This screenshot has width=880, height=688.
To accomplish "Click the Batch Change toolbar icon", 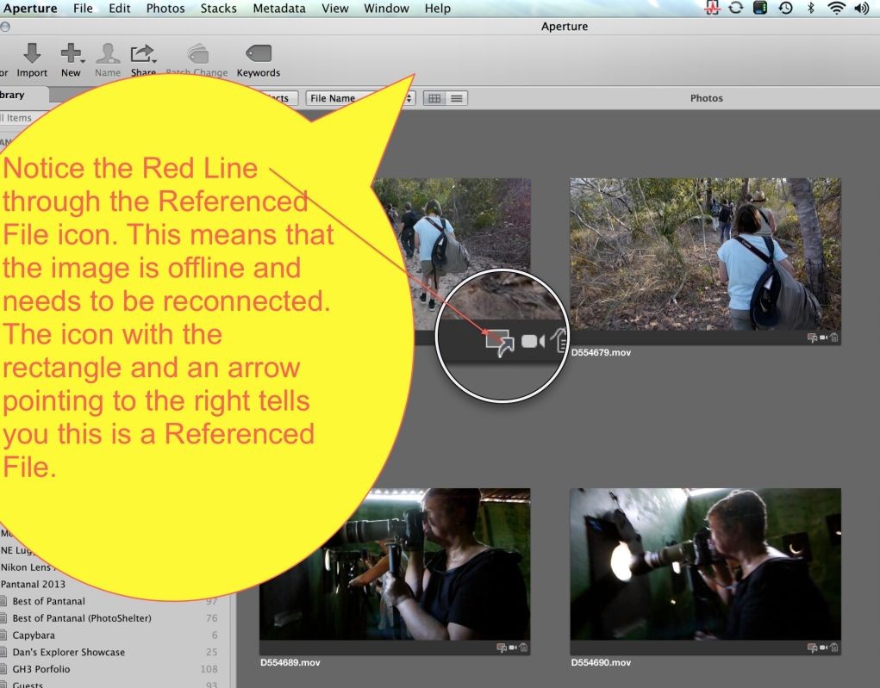I will click(x=198, y=54).
